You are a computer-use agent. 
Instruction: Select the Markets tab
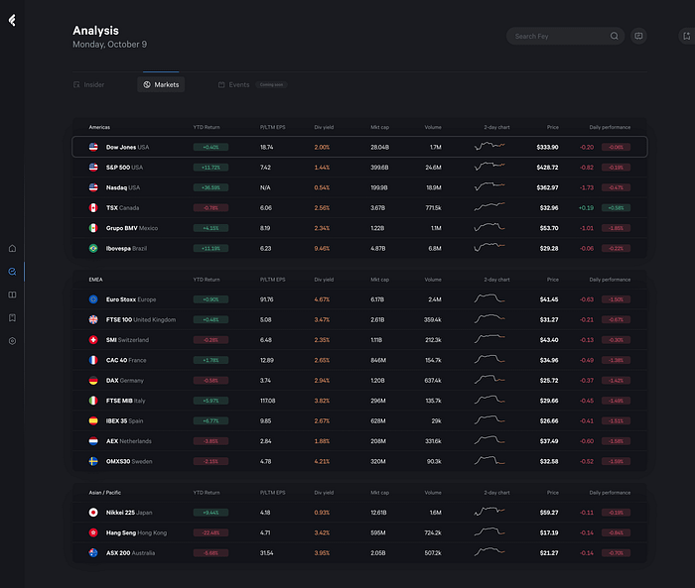161,84
